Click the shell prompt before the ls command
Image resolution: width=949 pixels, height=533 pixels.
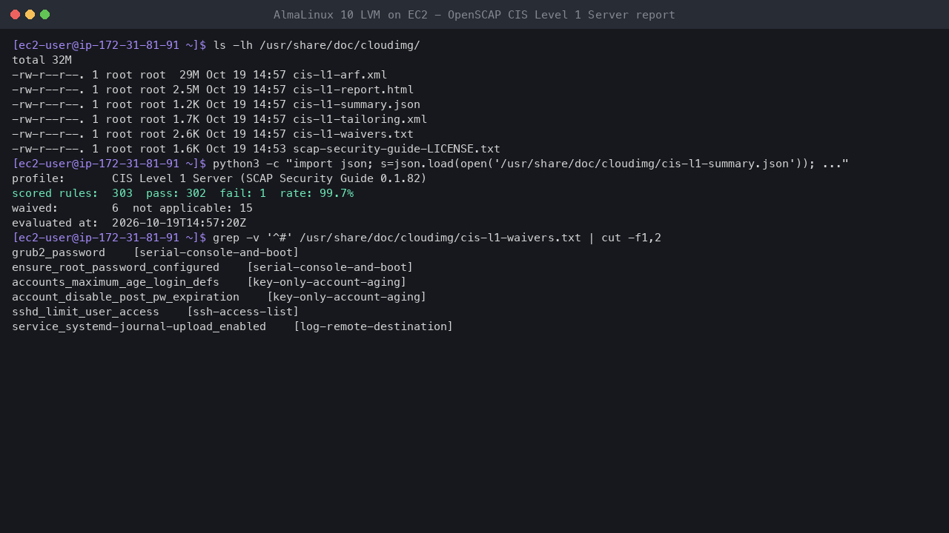tap(109, 45)
